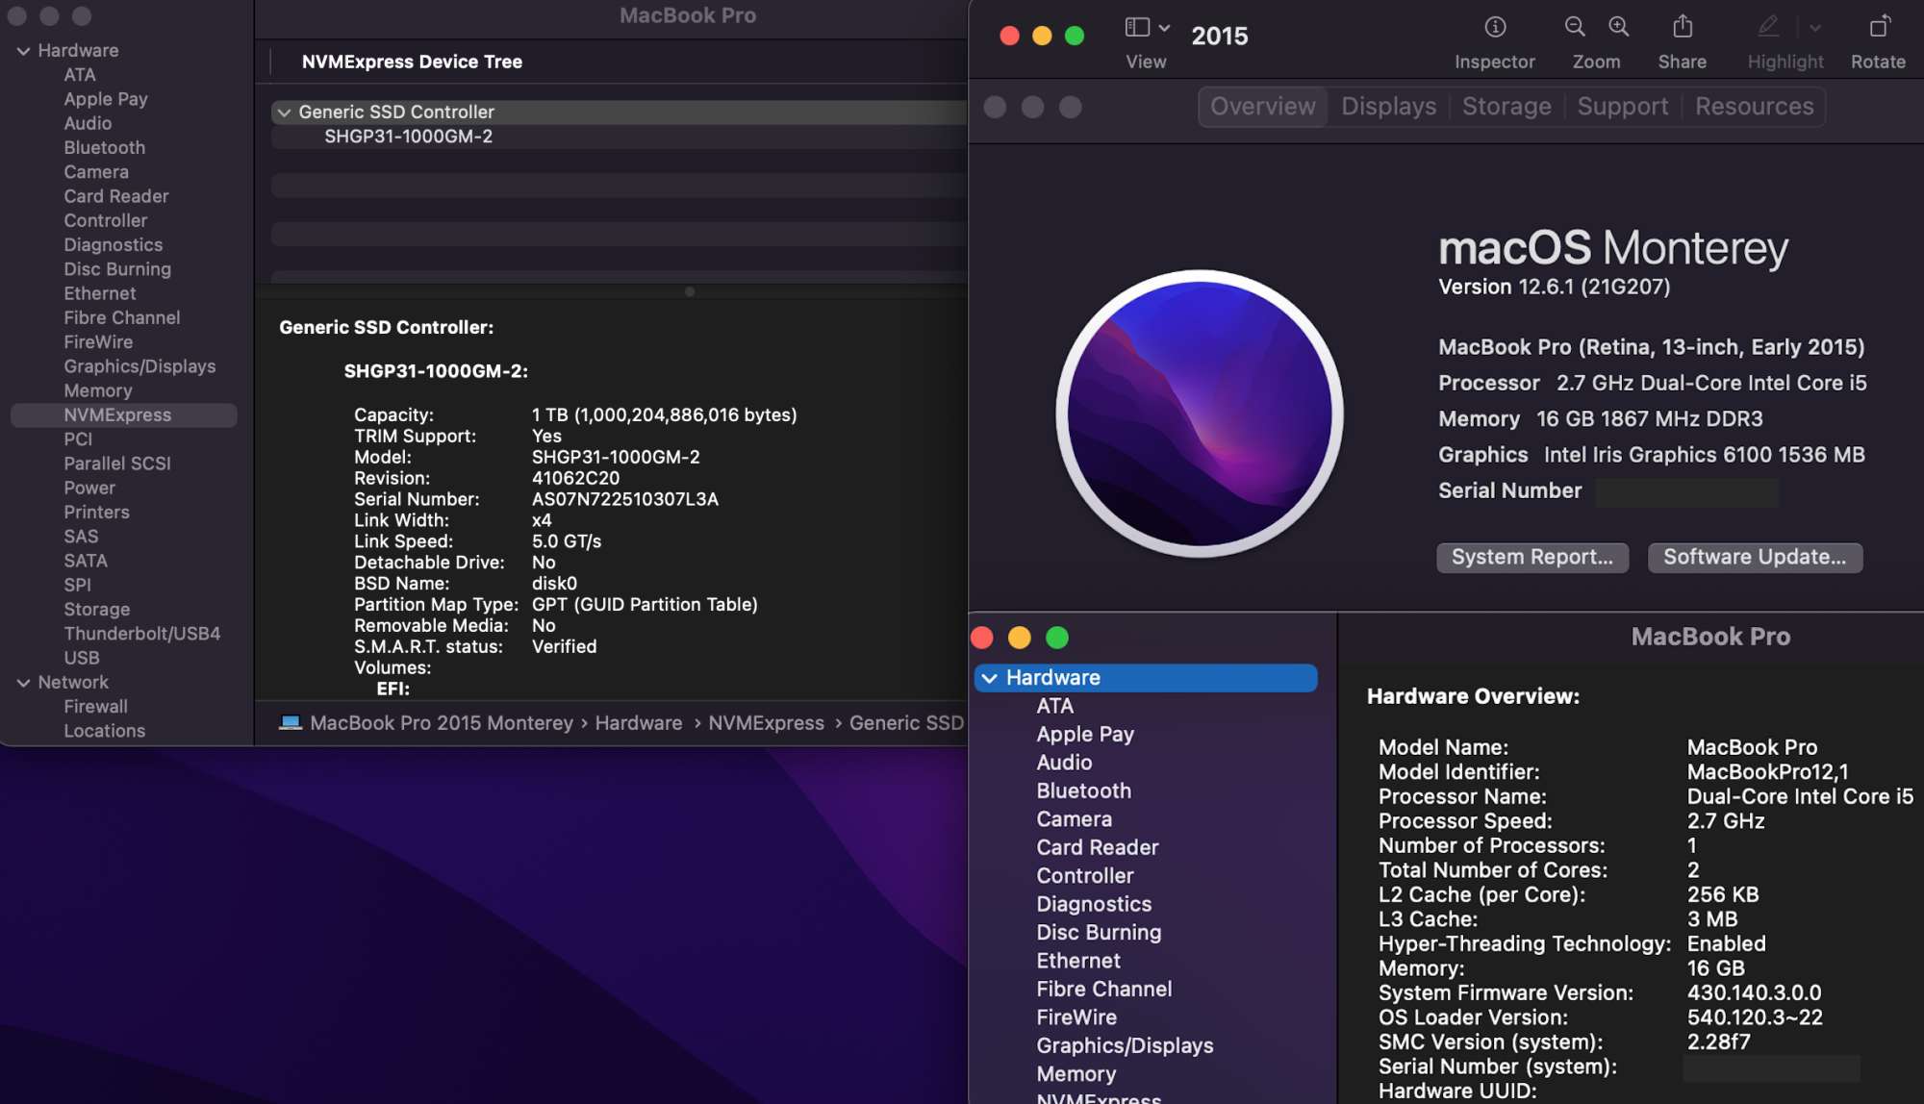Open the View options dropdown chevron
The width and height of the screenshot is (1924, 1104).
[1164, 28]
